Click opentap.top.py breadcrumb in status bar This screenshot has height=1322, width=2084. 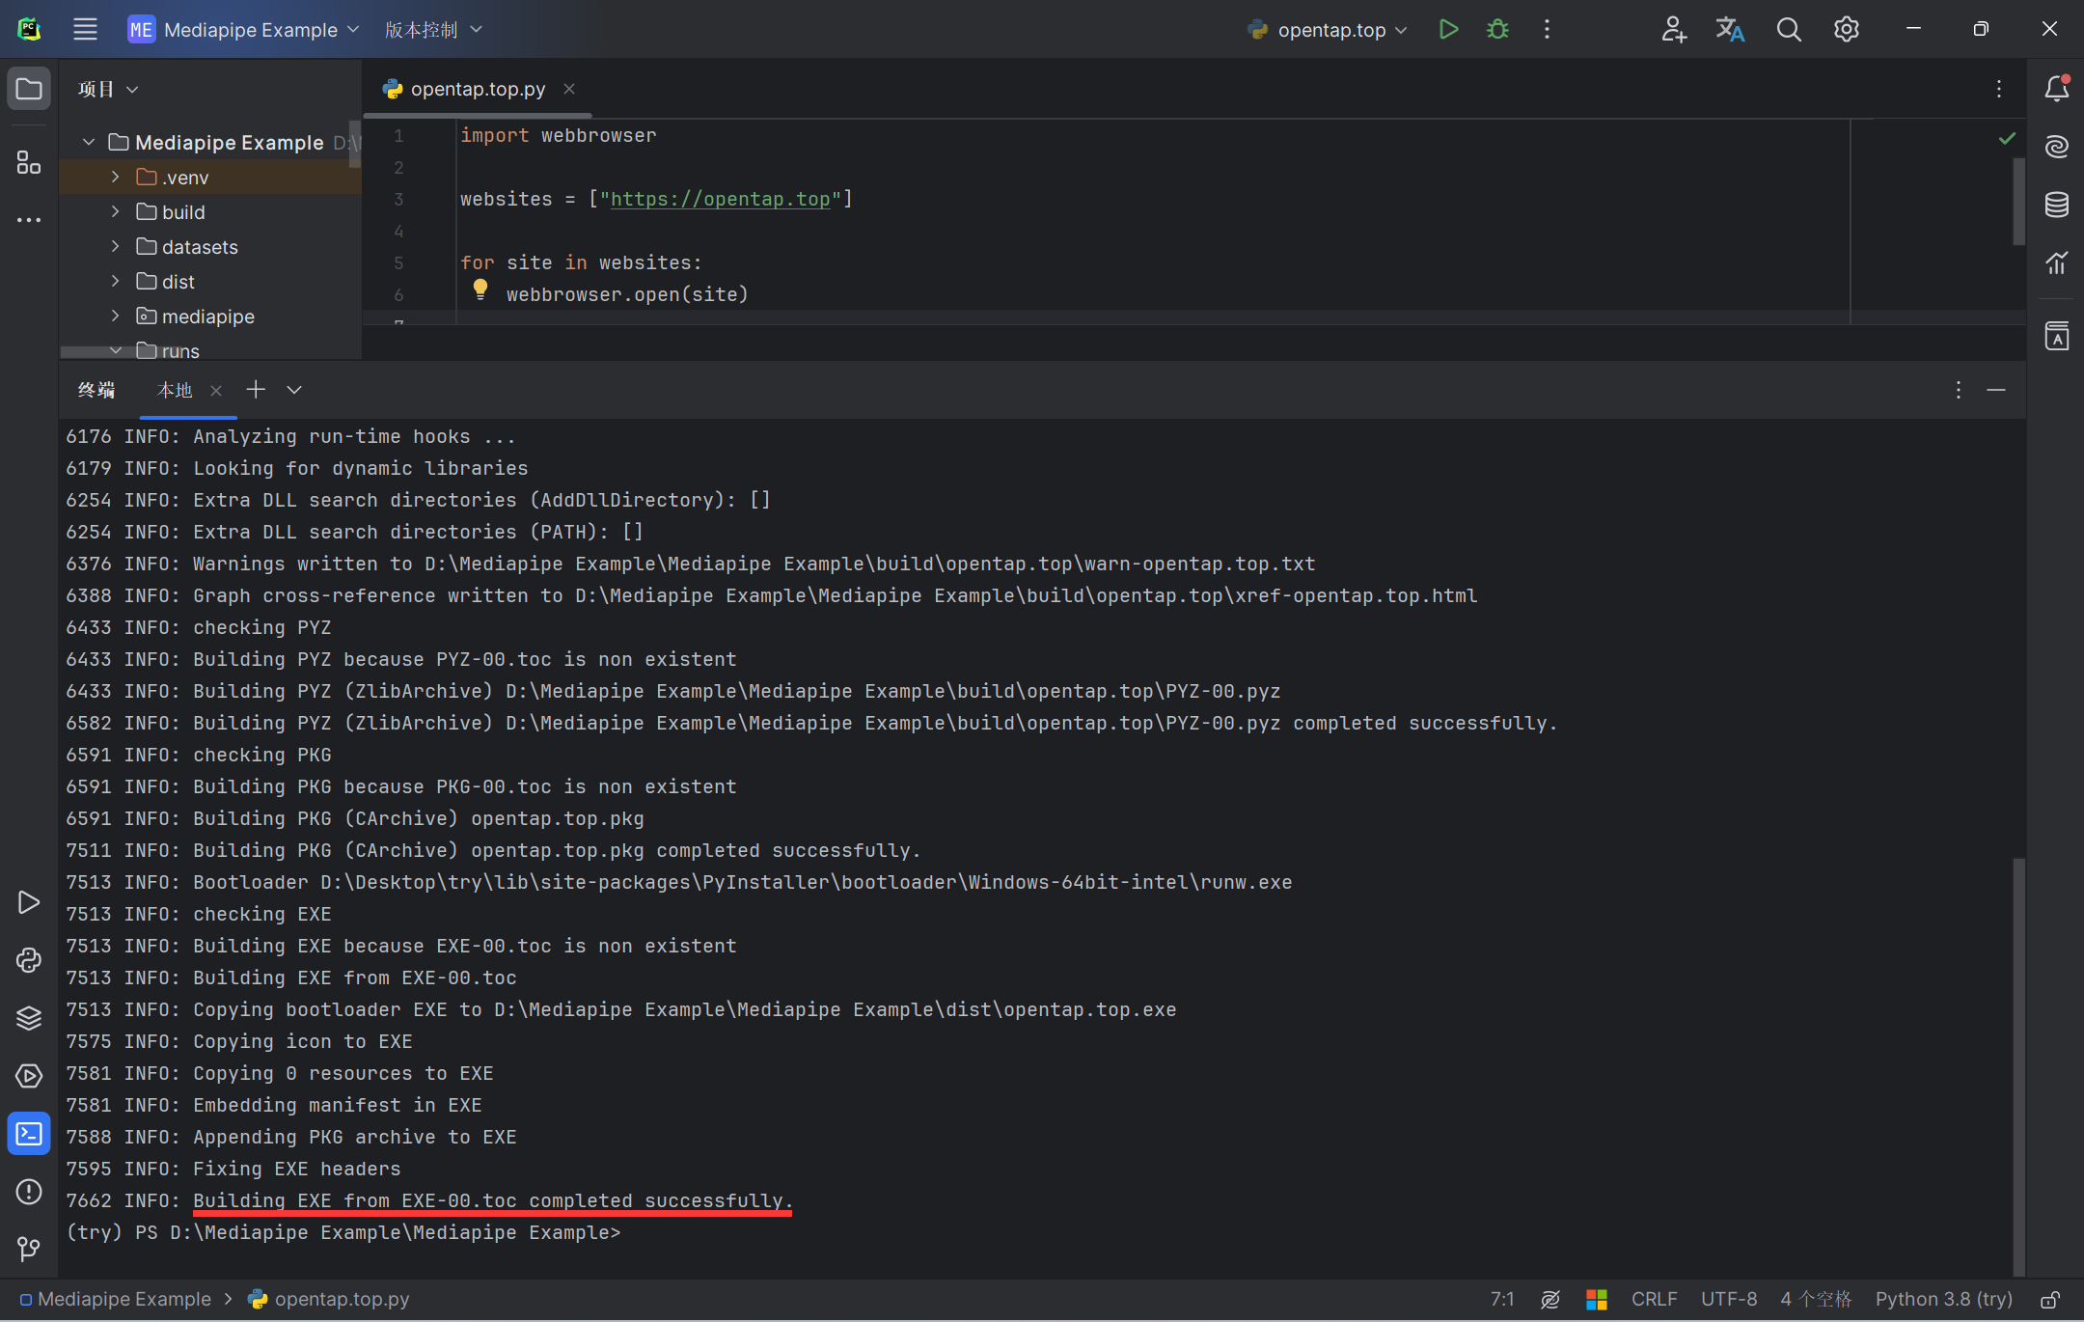pyautogui.click(x=330, y=1300)
